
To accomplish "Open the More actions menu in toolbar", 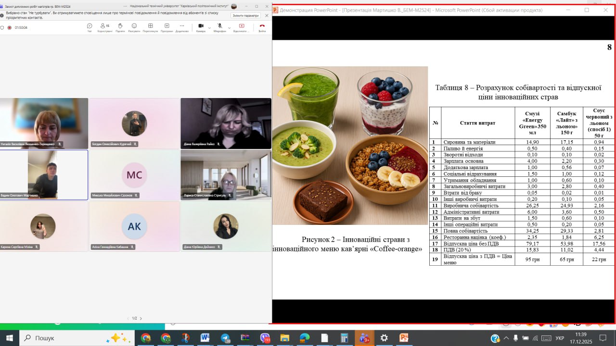I will click(x=182, y=26).
